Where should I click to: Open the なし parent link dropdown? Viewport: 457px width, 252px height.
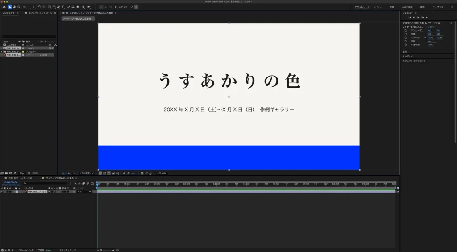click(84, 192)
